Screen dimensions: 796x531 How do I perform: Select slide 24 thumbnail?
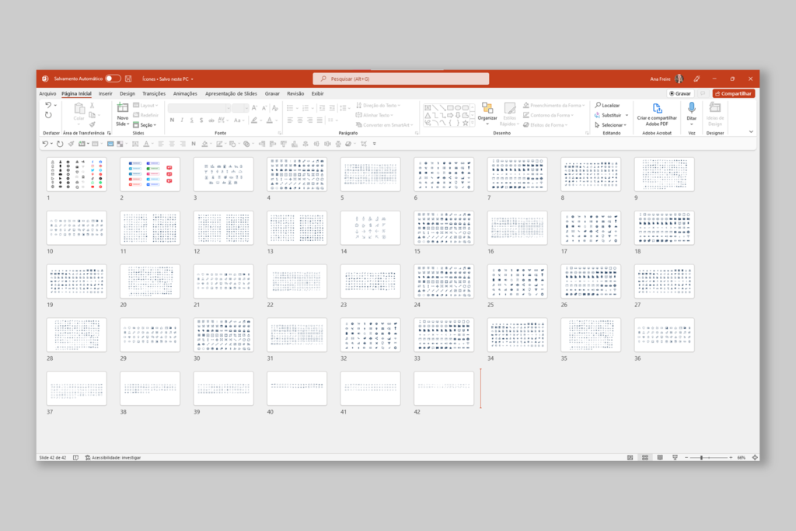pos(444,281)
